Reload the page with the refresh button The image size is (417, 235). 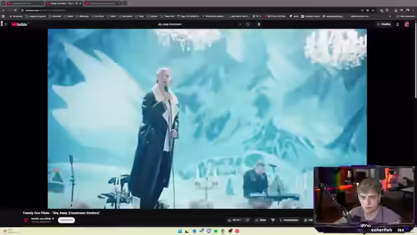coord(16,10)
